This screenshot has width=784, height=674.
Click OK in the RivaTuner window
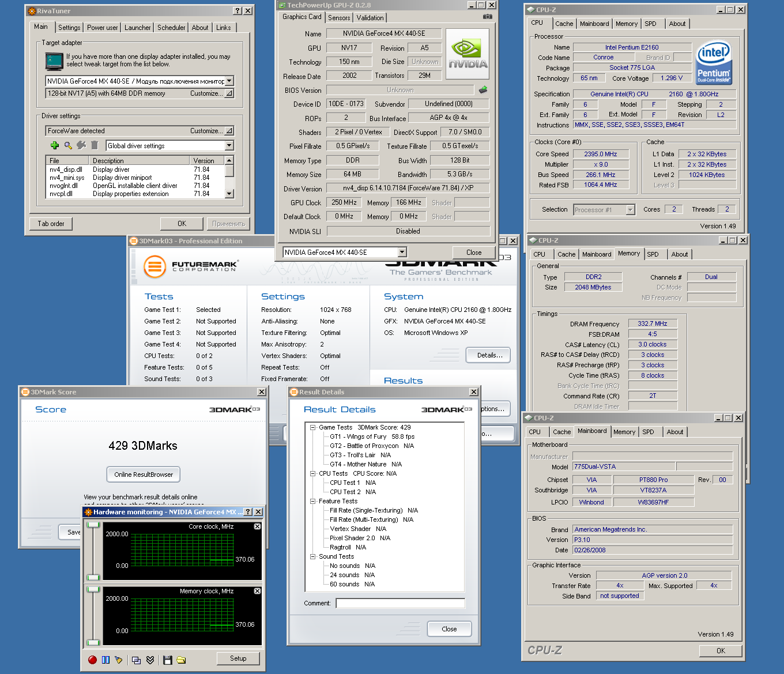[182, 224]
